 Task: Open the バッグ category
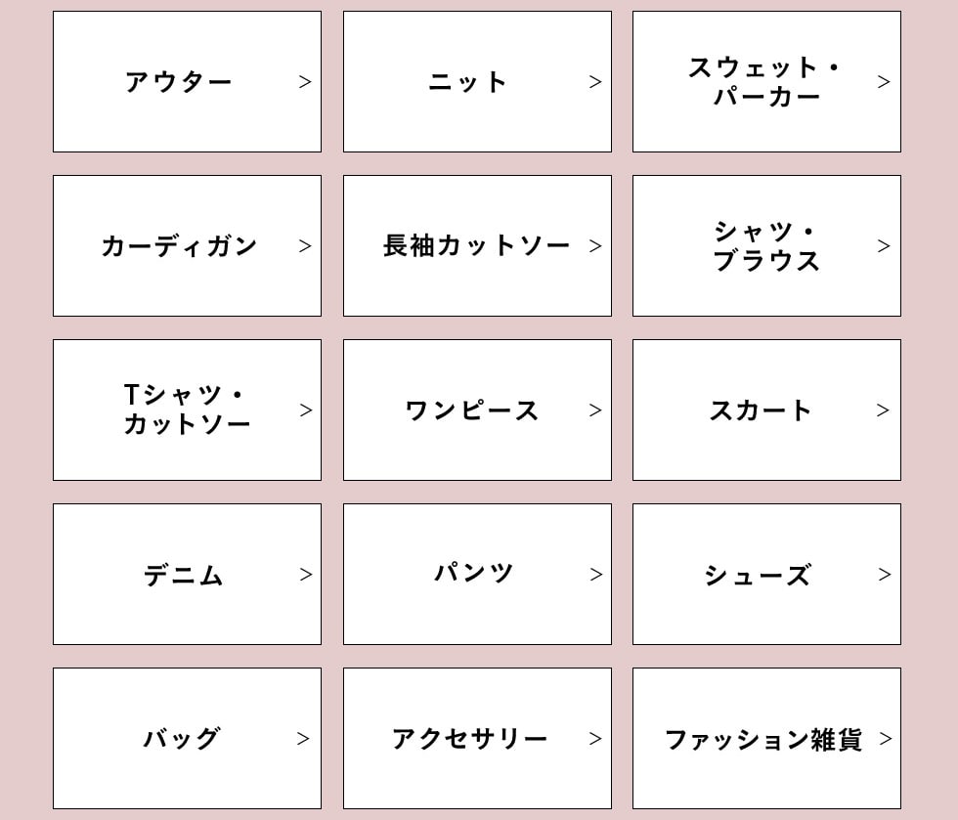pos(182,739)
